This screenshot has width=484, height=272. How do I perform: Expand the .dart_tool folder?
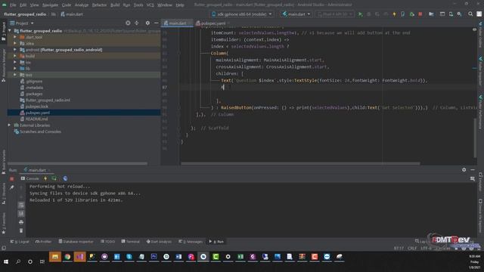[x=15, y=37]
